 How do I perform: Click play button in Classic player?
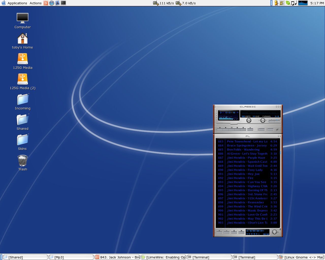point(226,129)
